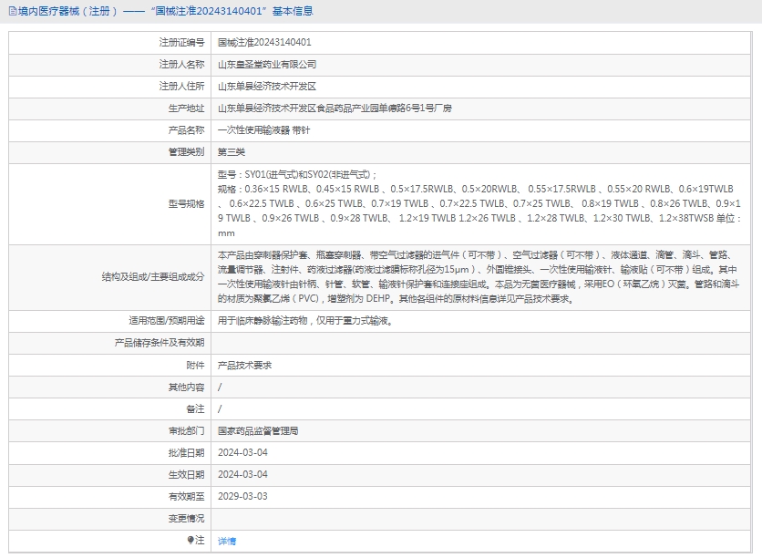Viewport: 762px width, 558px height.
Task: Click product name 一次性使用输液器 带针
Action: pos(263,130)
